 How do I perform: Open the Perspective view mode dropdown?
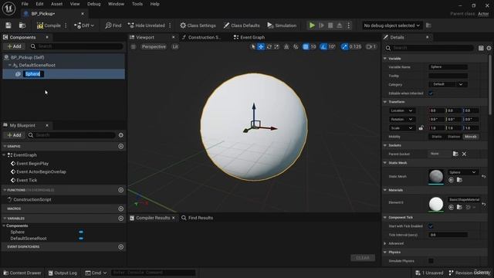click(154, 46)
